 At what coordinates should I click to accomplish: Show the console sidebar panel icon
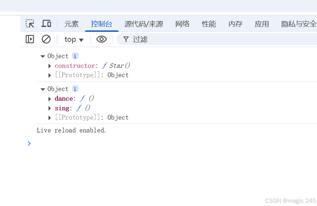pos(30,39)
